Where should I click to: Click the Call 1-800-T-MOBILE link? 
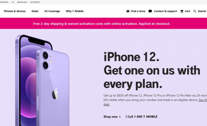143,117
